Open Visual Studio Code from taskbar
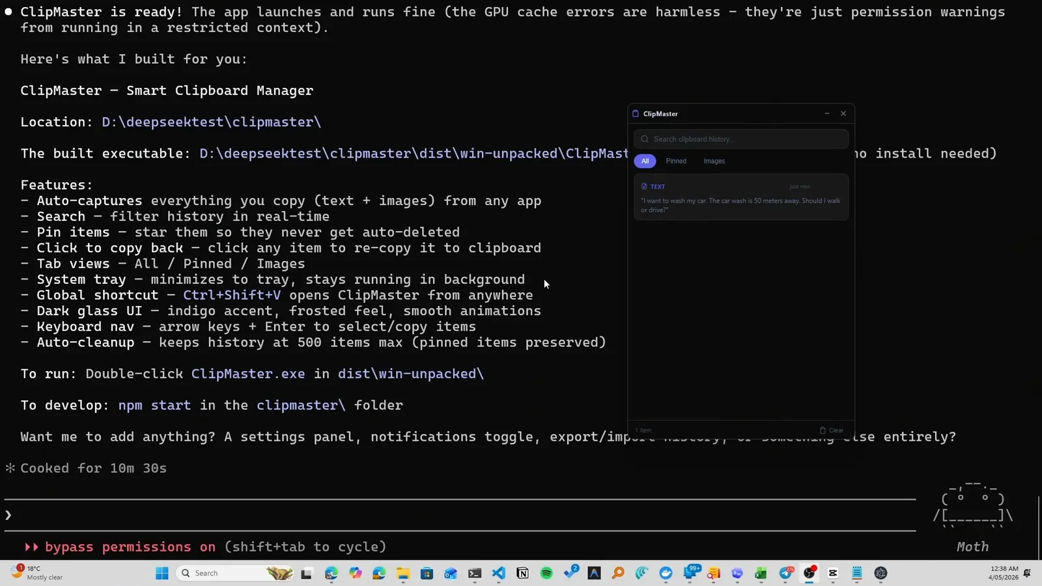1042x586 pixels. (499, 573)
